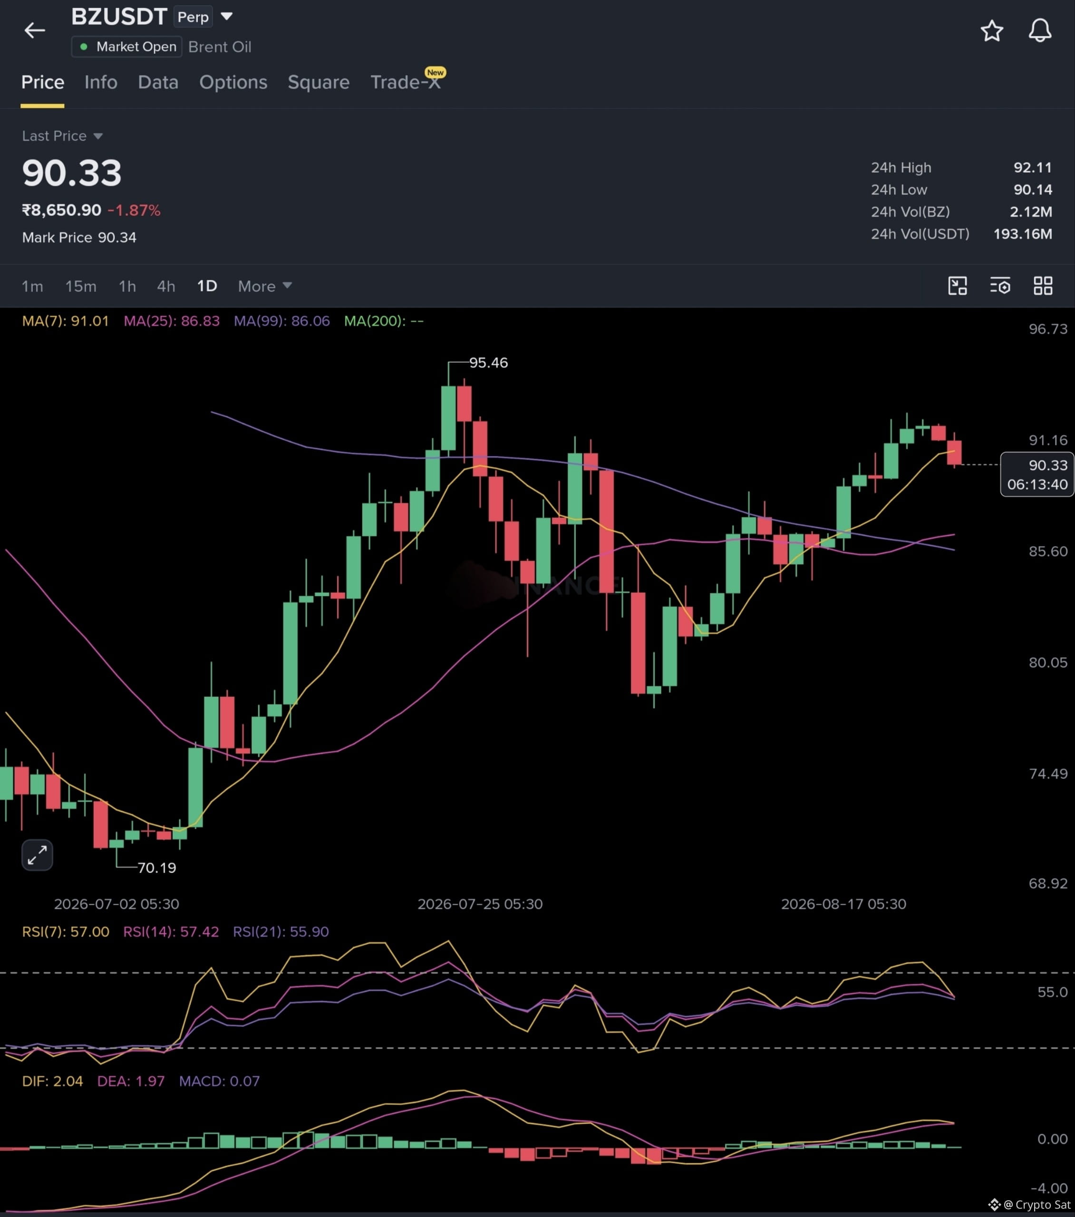Viewport: 1075px width, 1217px height.
Task: Click the 24h Low value 90.14
Action: pyautogui.click(x=1033, y=189)
